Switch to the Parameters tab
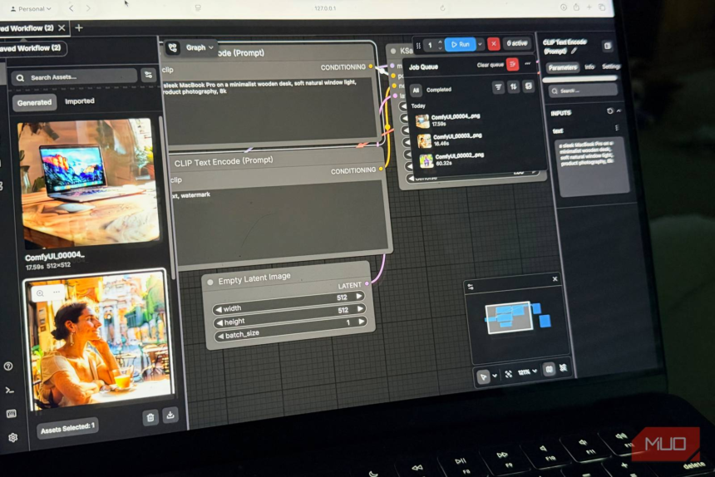715x477 pixels. click(562, 67)
